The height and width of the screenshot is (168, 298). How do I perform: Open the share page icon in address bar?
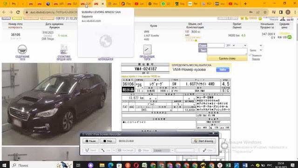click(258, 12)
